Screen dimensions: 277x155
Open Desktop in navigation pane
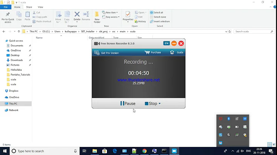pos(15,55)
